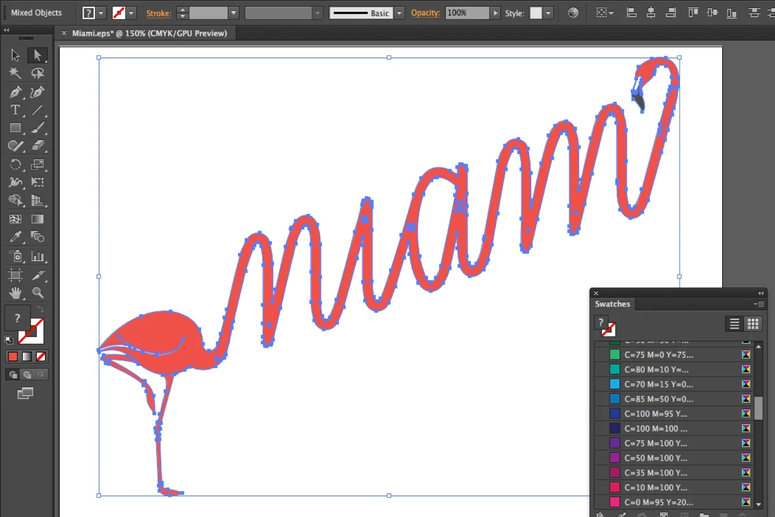Screen dimensions: 775x517
Task: Open the Basic brush definition dropdown
Action: pyautogui.click(x=399, y=13)
